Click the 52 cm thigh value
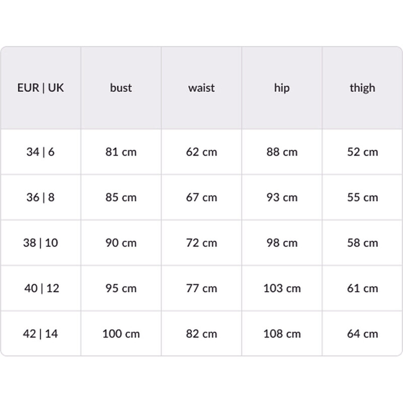 coord(363,152)
